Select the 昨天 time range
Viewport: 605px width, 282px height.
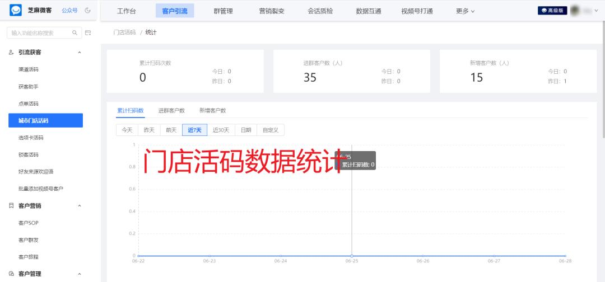[149, 130]
